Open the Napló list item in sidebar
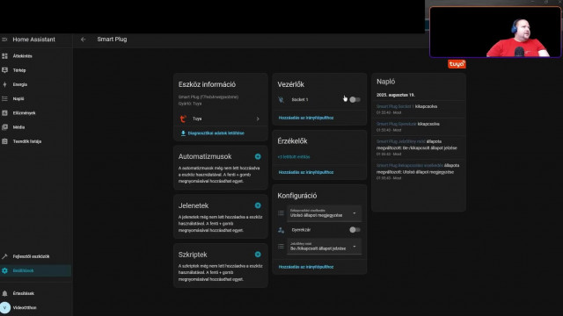 (x=35, y=98)
